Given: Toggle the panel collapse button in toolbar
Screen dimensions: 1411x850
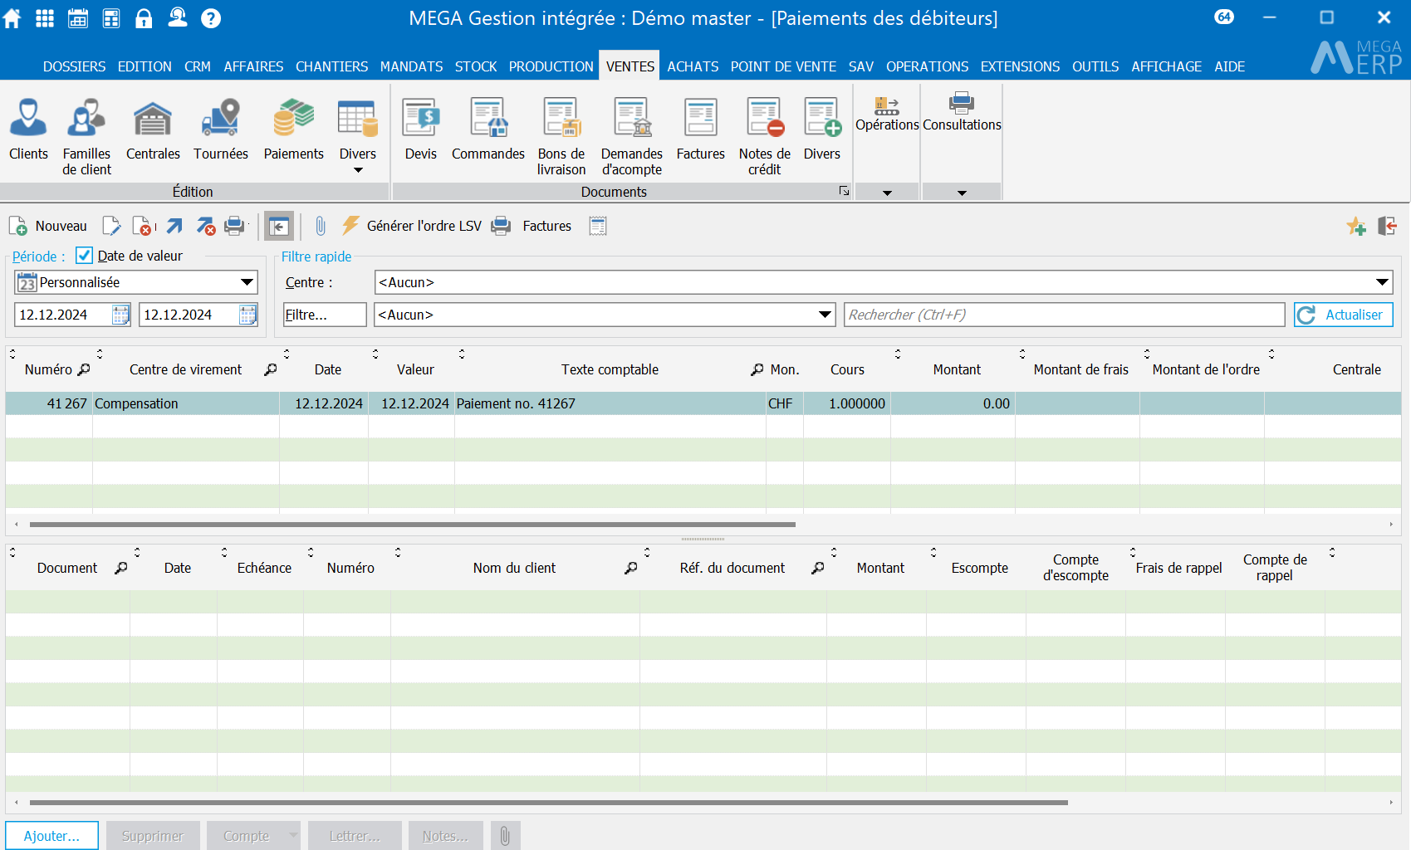Looking at the screenshot, I should coord(279,226).
